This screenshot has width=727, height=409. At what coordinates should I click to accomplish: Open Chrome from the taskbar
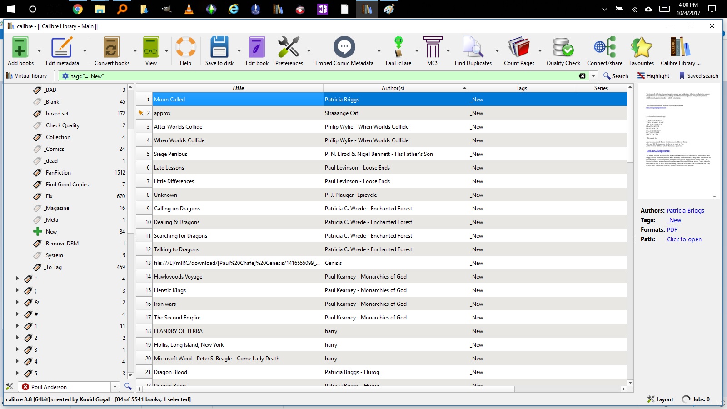(x=77, y=9)
